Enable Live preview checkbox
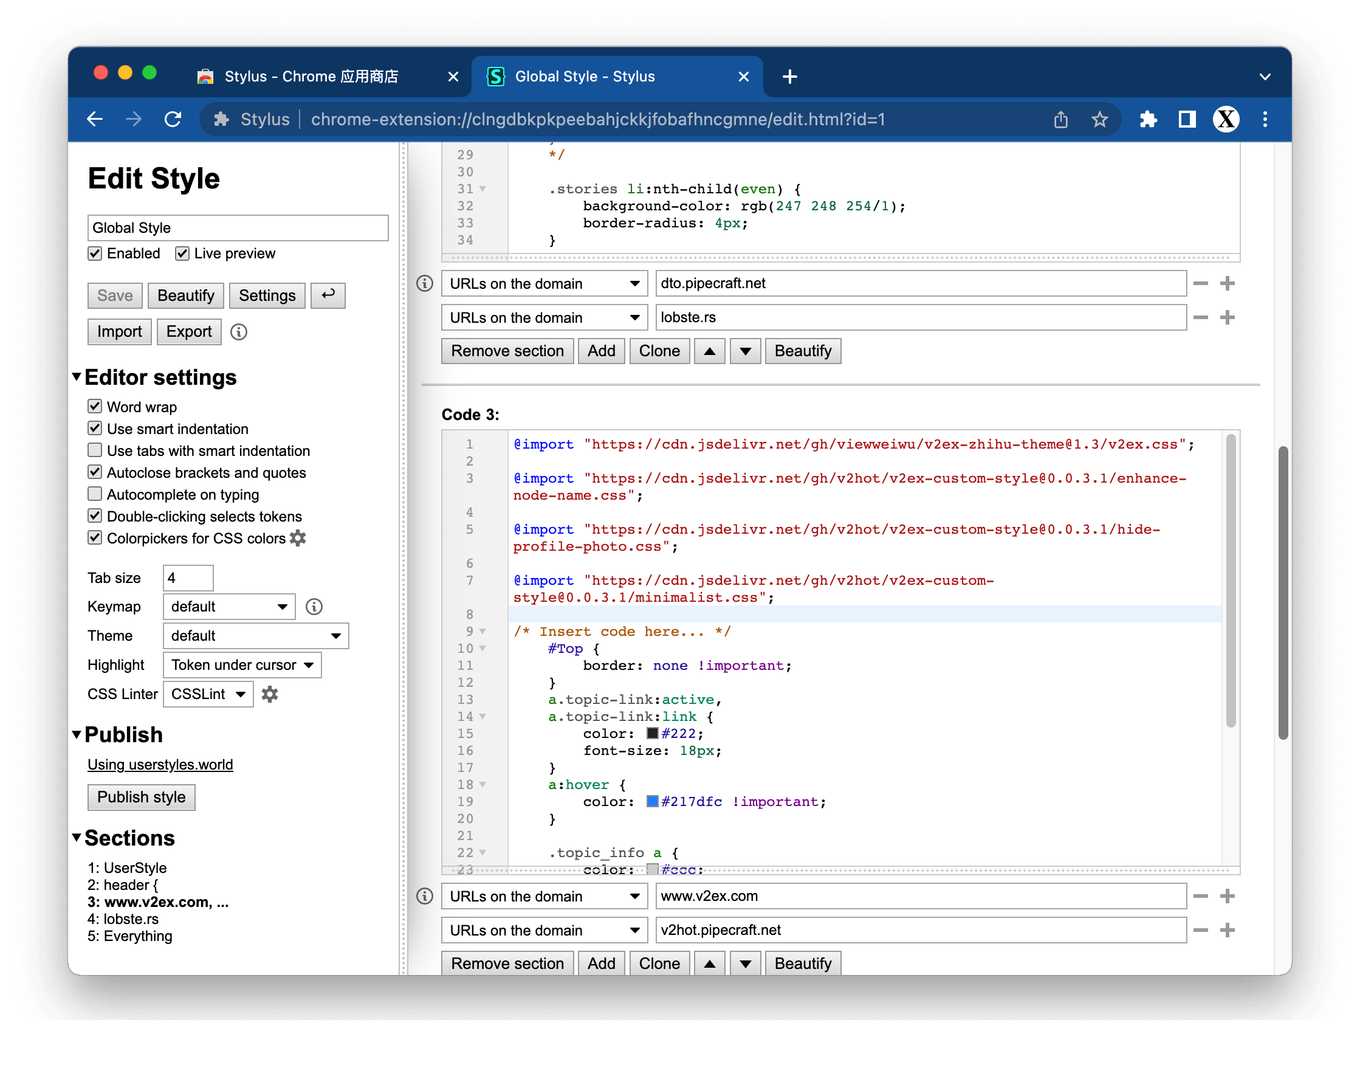The height and width of the screenshot is (1065, 1360). click(180, 253)
